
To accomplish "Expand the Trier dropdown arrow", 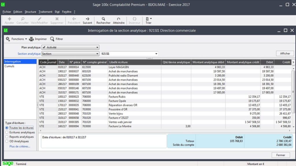I will 151,19.
